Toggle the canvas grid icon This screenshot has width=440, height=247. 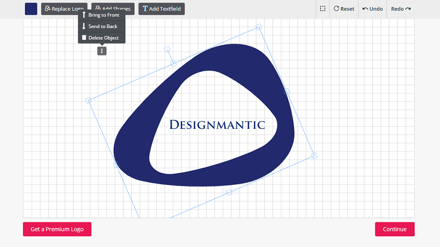pos(323,9)
